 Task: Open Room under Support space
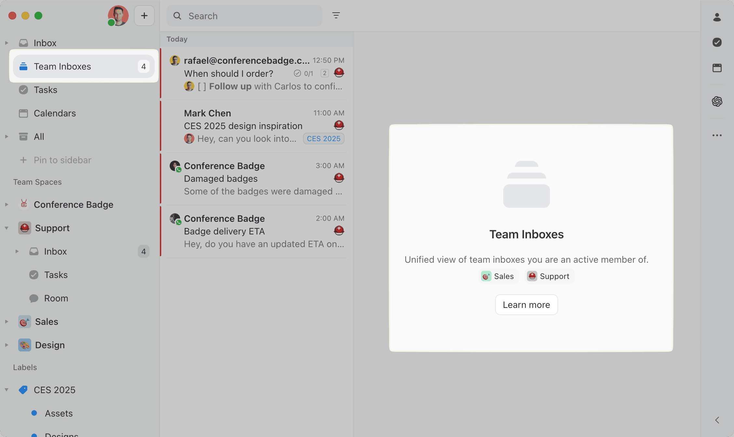click(x=56, y=298)
